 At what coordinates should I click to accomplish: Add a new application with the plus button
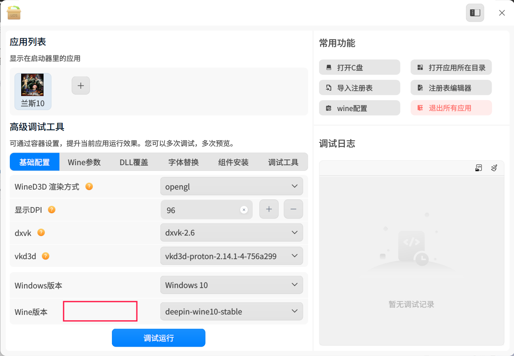[81, 85]
